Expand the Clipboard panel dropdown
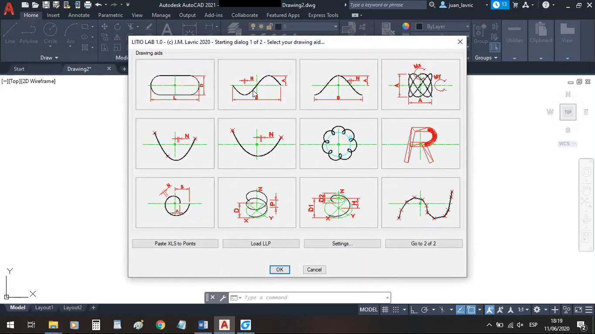 coord(541,57)
